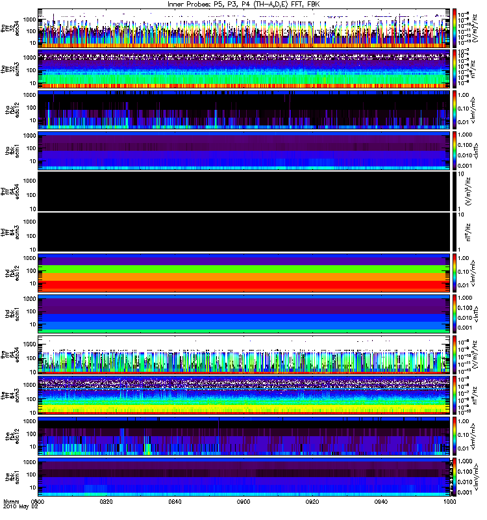Click the tha fbk edc12 filter bank plot

243,110
